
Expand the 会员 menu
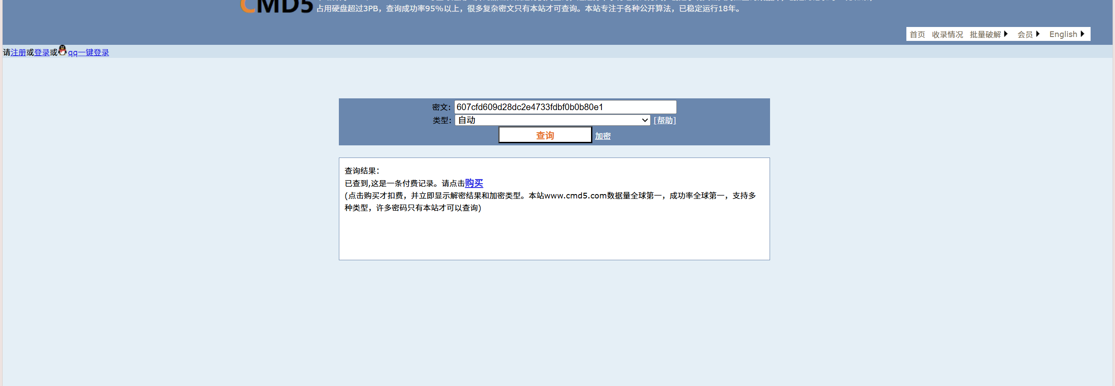click(1028, 34)
